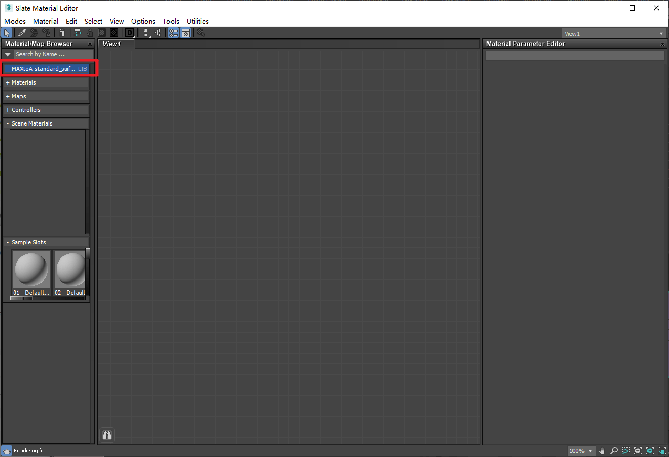Open the zoom percentage dropdown

pos(590,451)
